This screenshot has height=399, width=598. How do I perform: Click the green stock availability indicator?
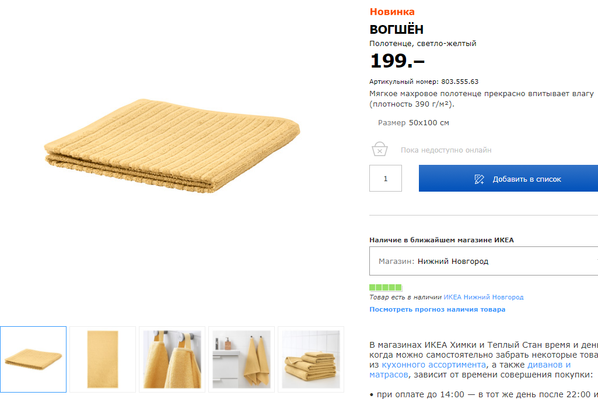coord(386,287)
